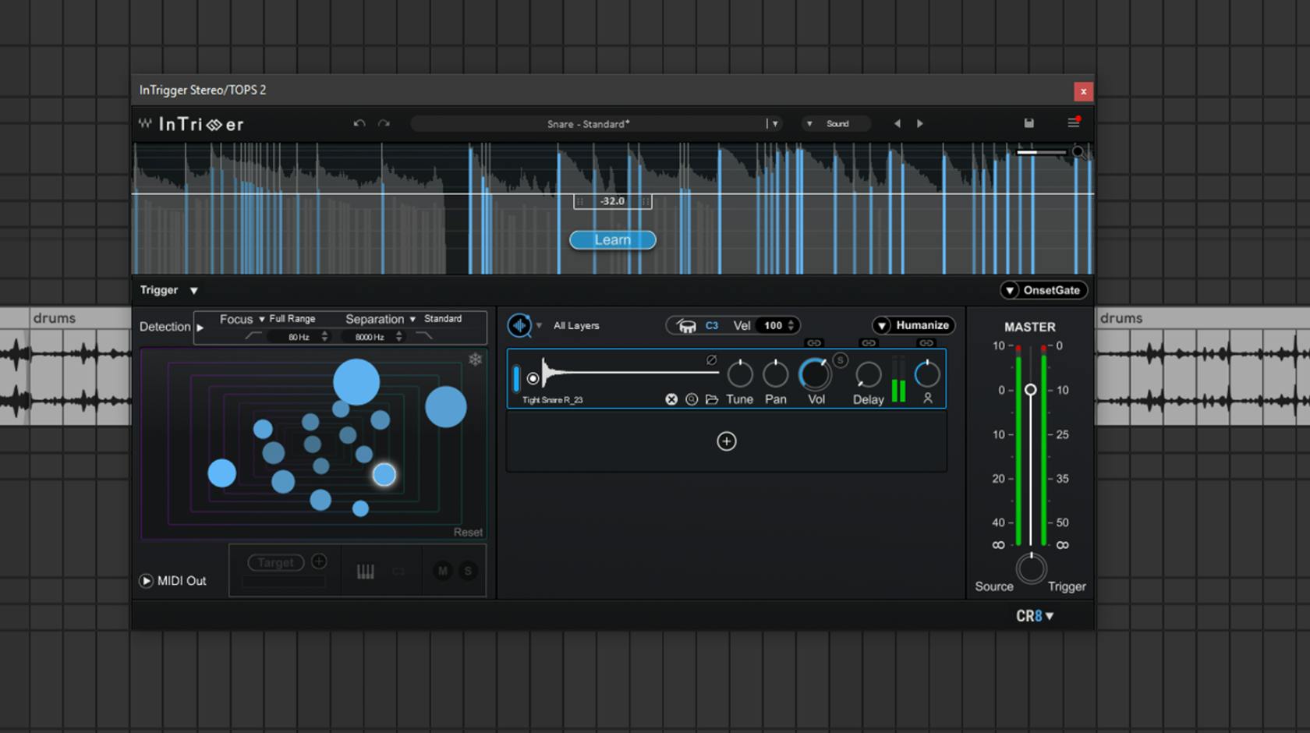Click the Source/Trigger mix knob

coord(1031,568)
